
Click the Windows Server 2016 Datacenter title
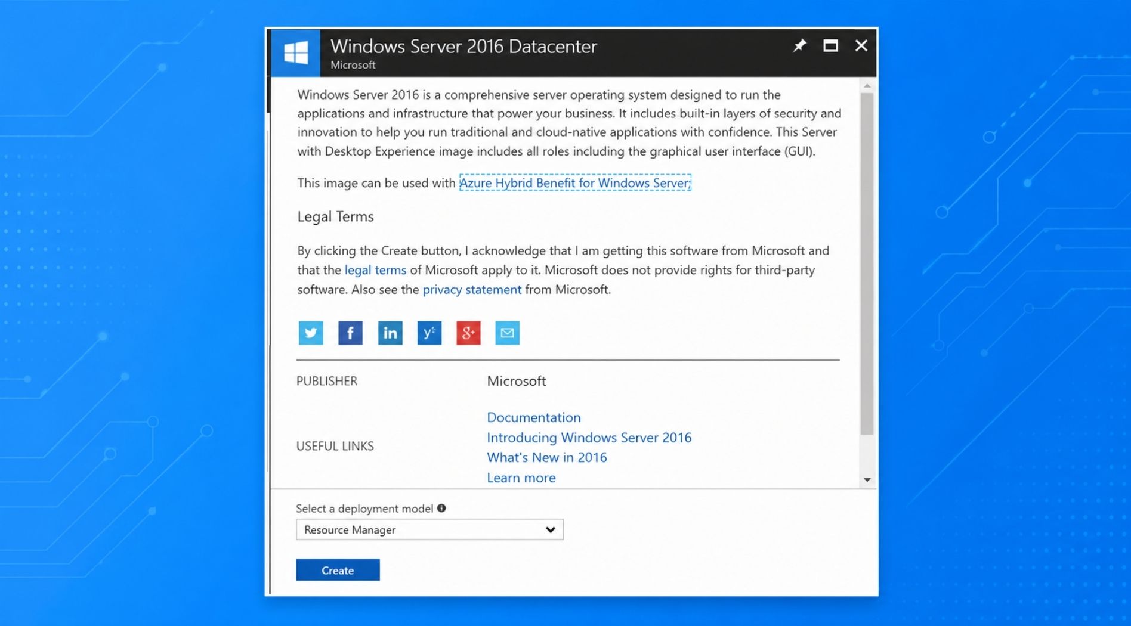(x=463, y=46)
